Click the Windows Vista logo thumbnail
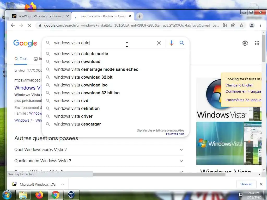267x200 pixels. tap(222, 99)
